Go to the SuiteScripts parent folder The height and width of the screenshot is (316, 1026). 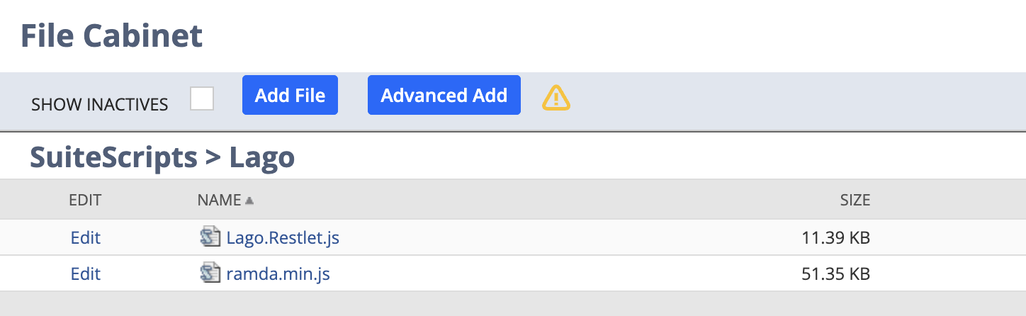[113, 157]
